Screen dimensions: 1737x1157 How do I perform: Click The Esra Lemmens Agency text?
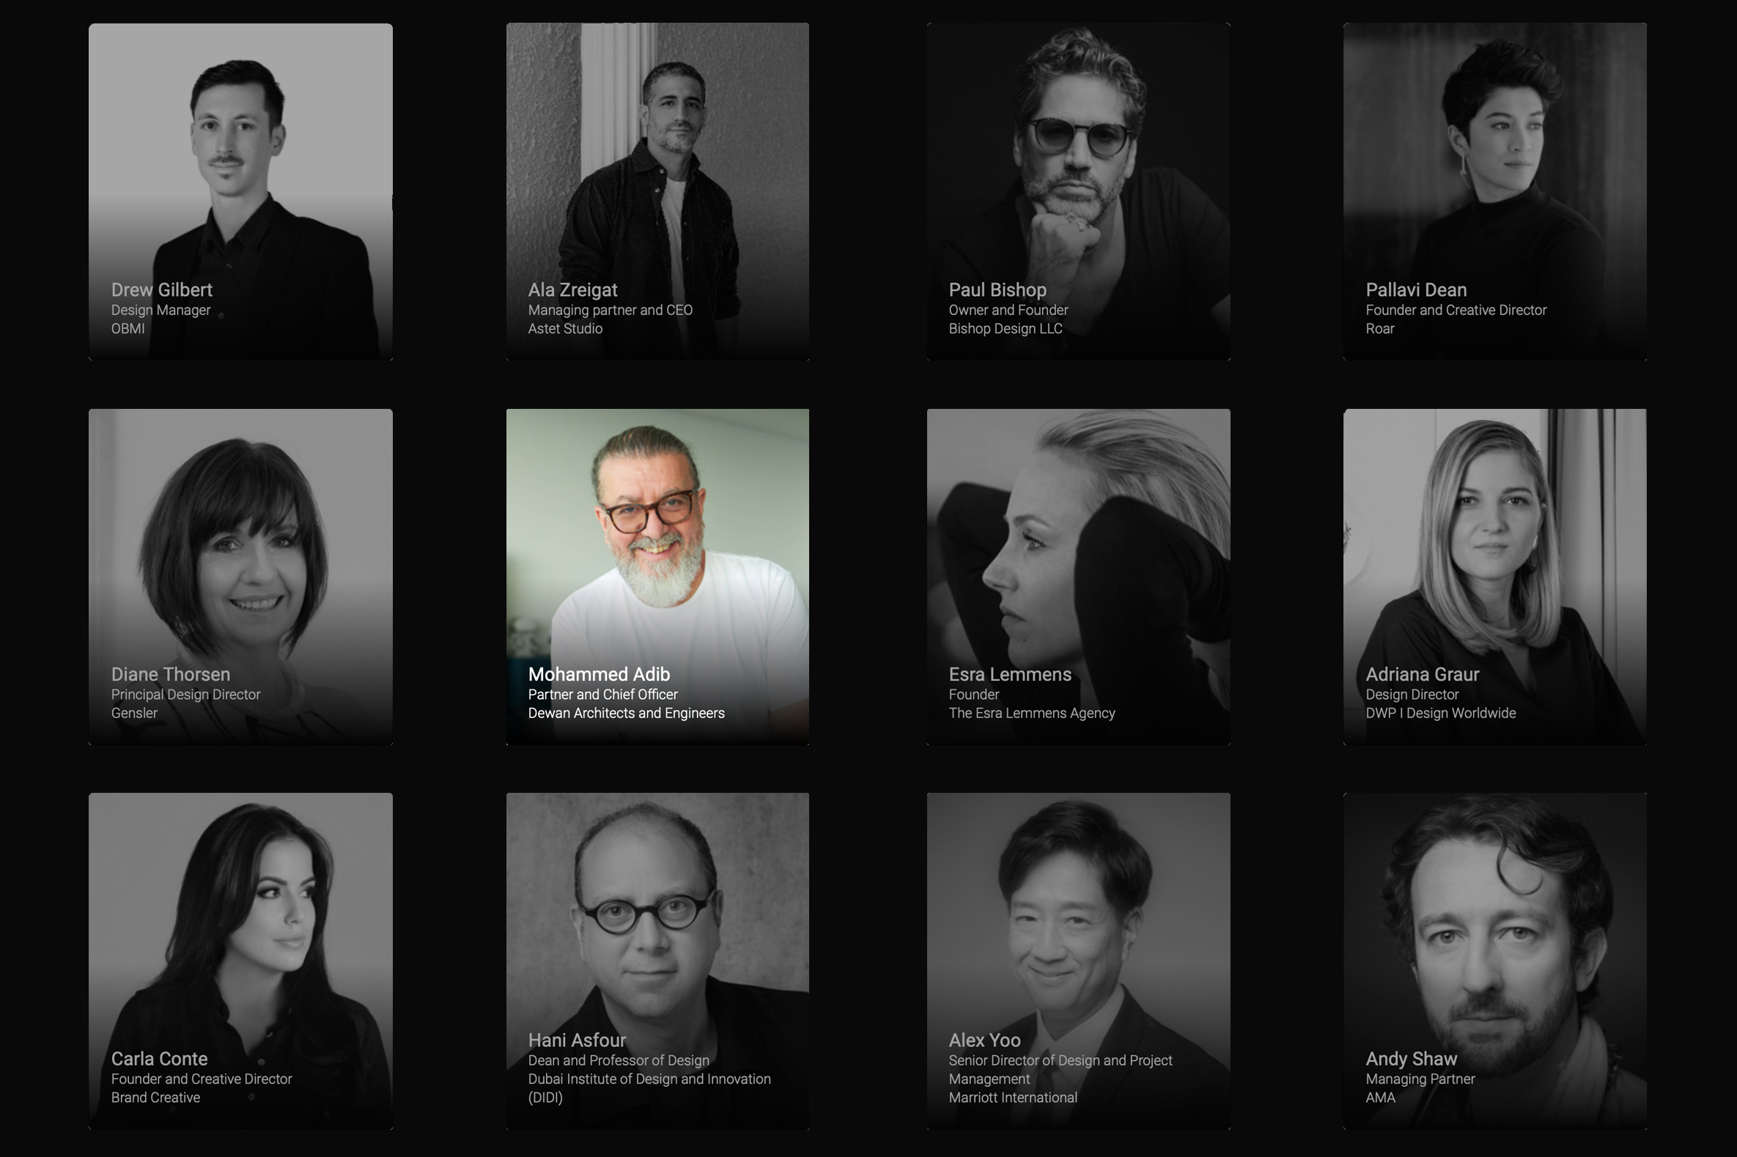click(x=1032, y=713)
